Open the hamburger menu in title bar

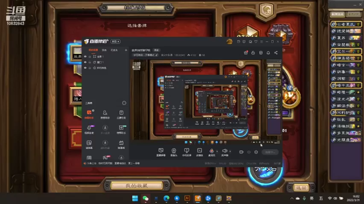point(261,42)
